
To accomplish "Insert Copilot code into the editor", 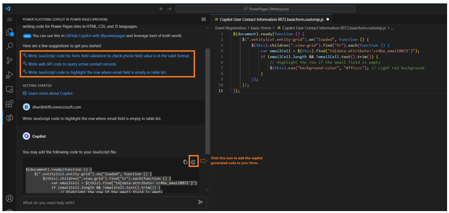I will [x=193, y=162].
